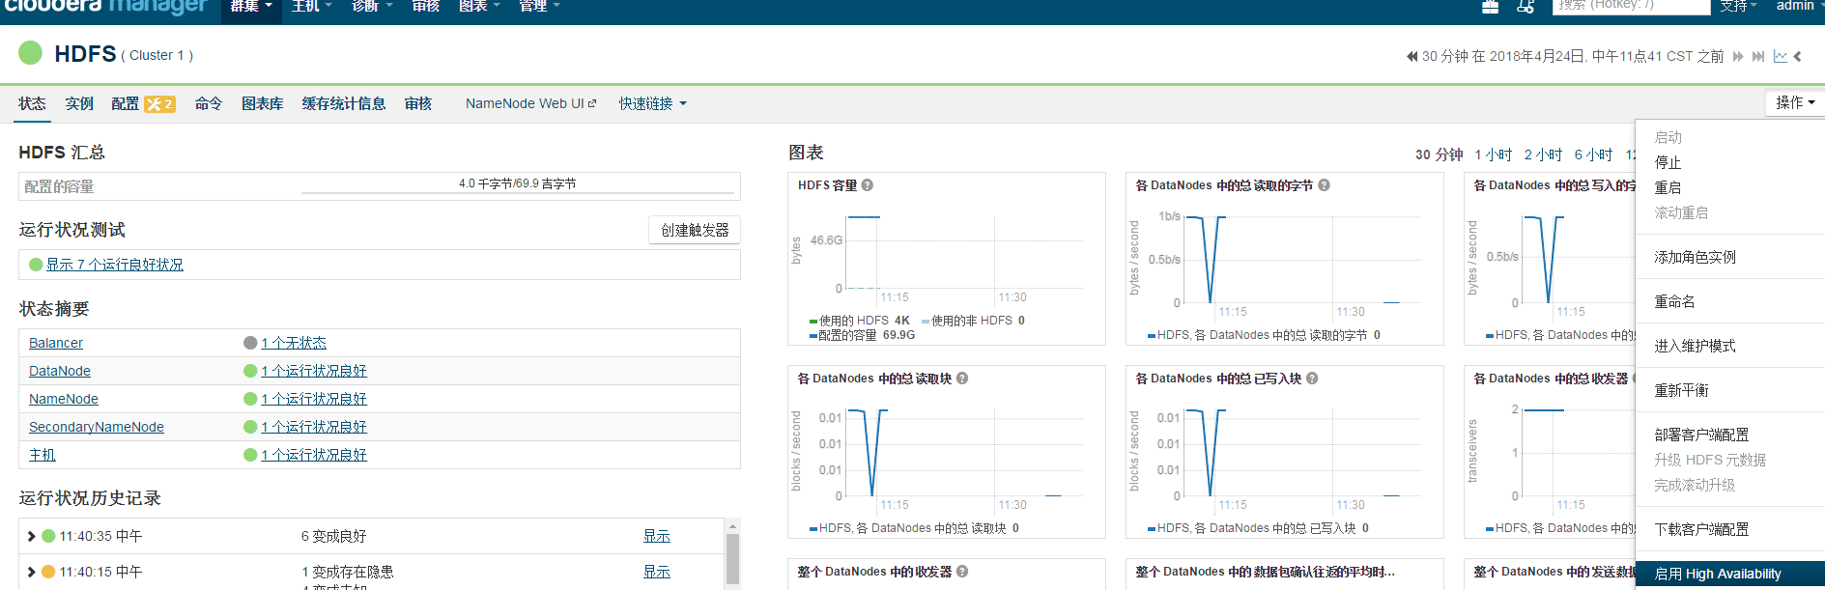Open the 支持 dropdown menu
The width and height of the screenshot is (1825, 590).
tap(1738, 7)
